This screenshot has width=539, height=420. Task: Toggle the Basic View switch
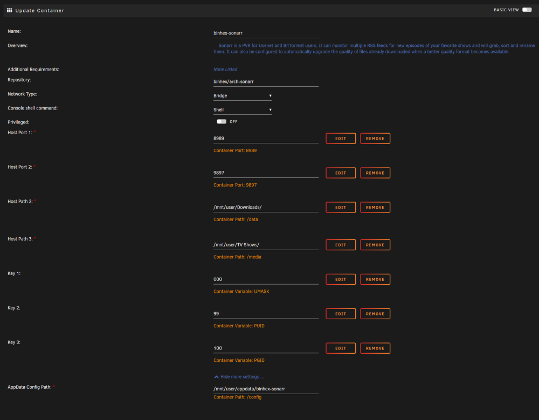click(527, 10)
